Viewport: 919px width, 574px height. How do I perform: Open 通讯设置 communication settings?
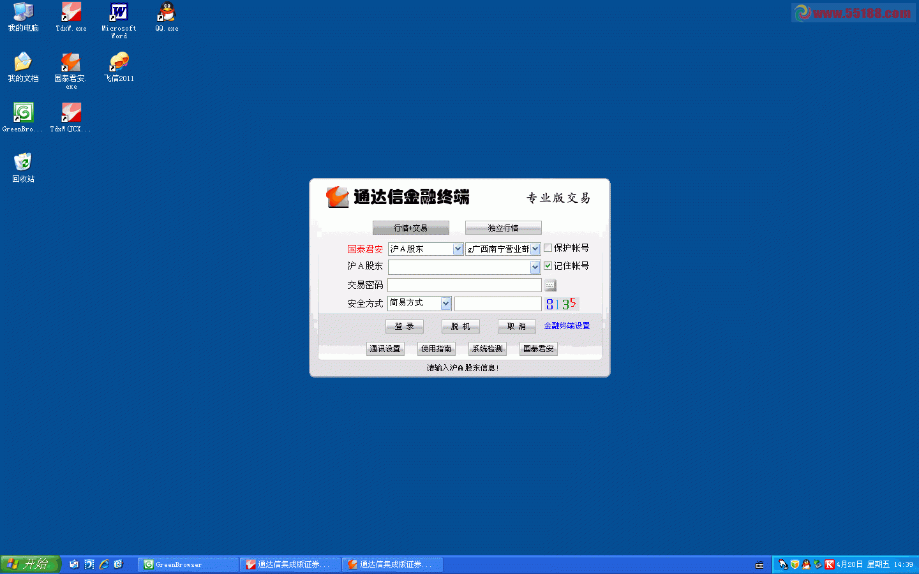pos(385,349)
